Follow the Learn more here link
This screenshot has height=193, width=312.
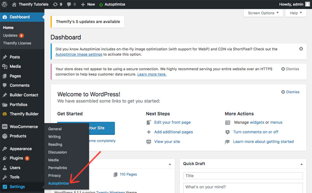click(x=152, y=74)
